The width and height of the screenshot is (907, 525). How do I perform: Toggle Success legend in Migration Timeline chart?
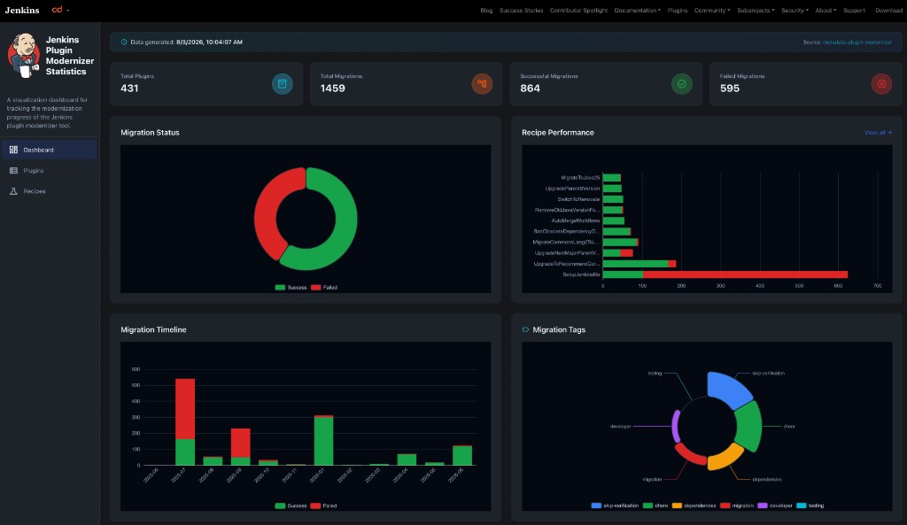(291, 506)
